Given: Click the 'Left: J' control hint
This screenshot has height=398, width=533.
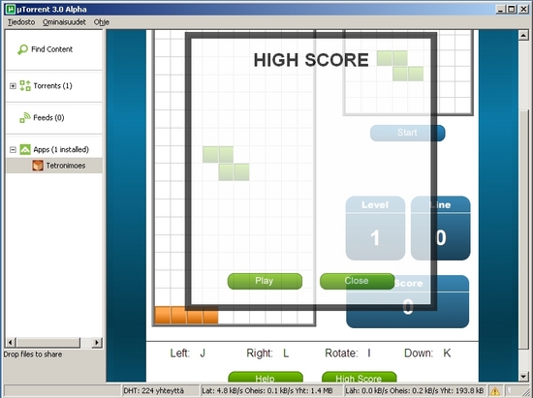Looking at the screenshot, I should coord(188,353).
